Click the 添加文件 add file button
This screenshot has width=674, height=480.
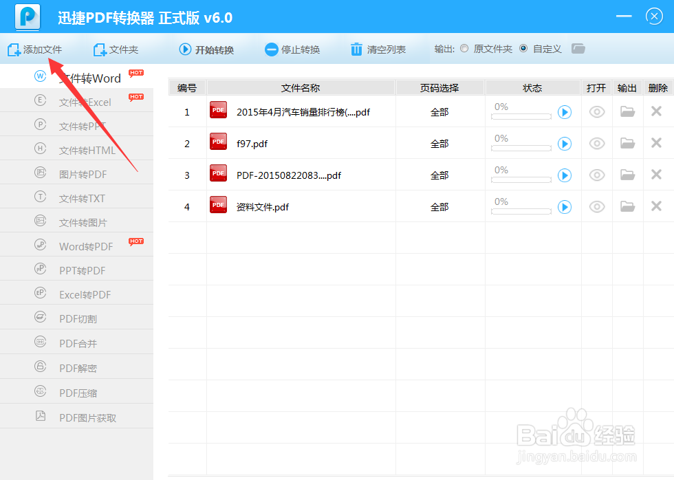click(34, 50)
